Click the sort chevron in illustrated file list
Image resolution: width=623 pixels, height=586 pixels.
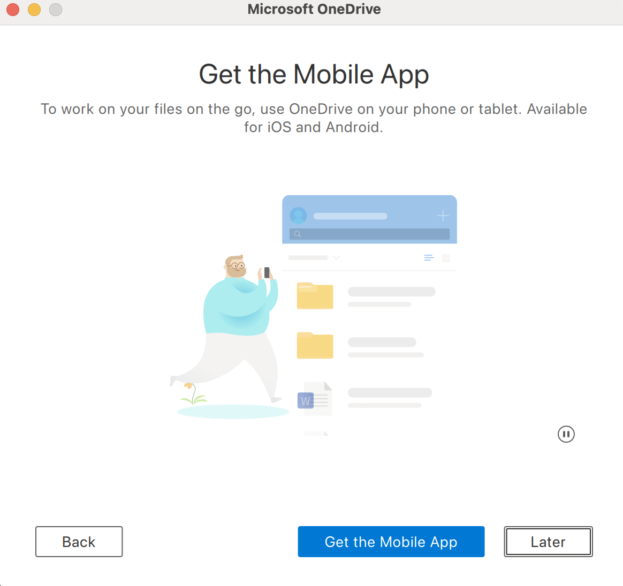tap(336, 258)
